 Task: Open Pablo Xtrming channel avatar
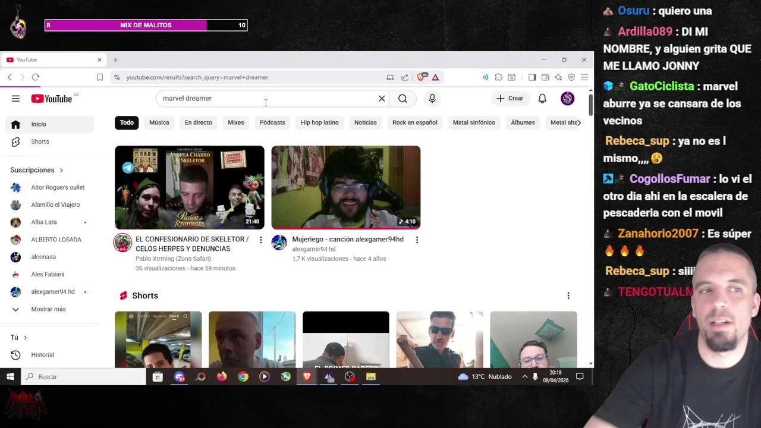point(122,243)
